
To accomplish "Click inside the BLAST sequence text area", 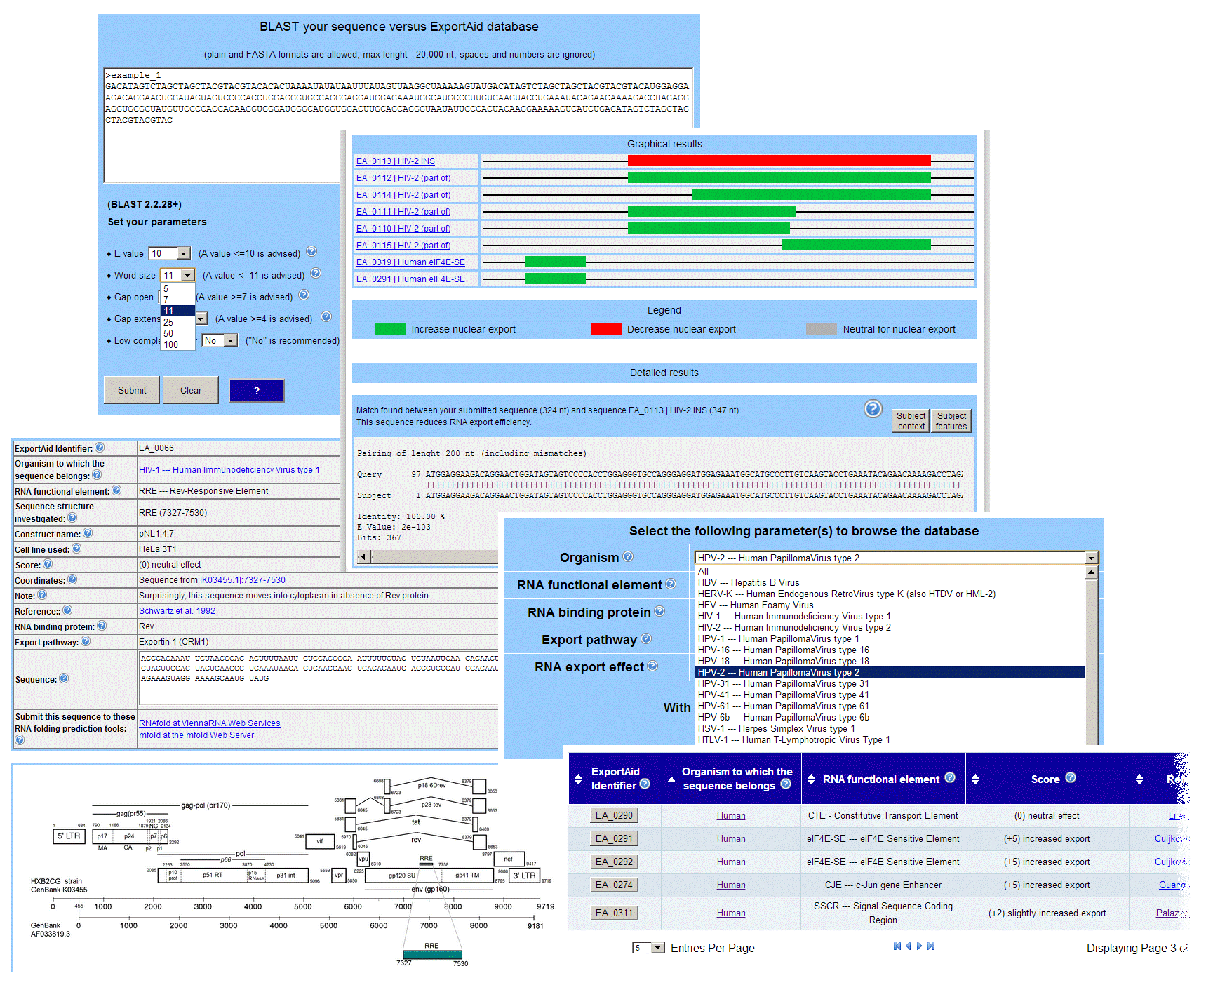I will (398, 125).
